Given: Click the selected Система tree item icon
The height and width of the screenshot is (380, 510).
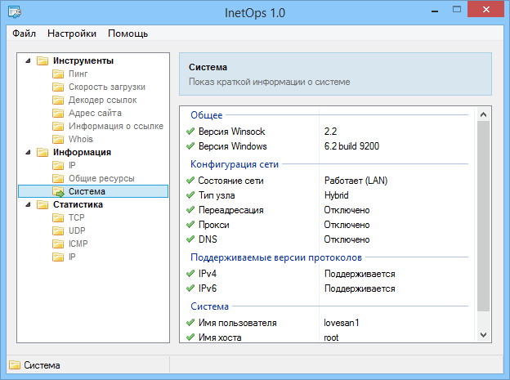Looking at the screenshot, I should pyautogui.click(x=58, y=191).
